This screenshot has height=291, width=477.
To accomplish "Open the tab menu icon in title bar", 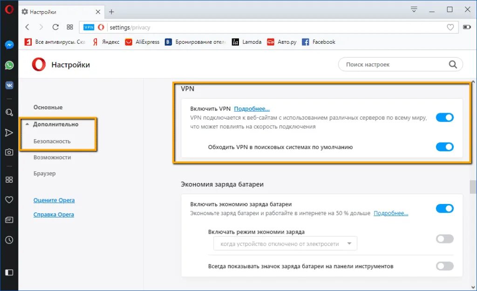I will (414, 9).
